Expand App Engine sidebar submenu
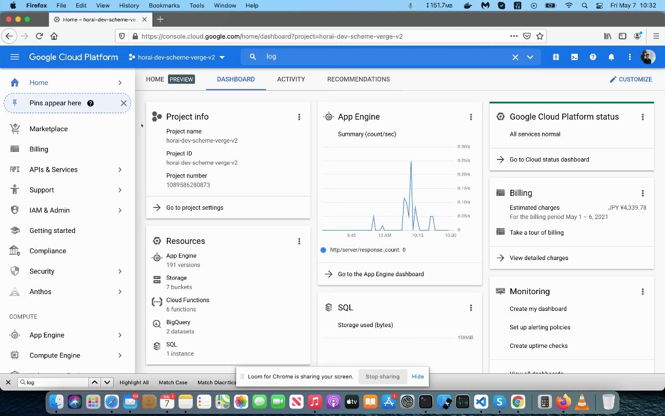The width and height of the screenshot is (665, 416). 120,335
